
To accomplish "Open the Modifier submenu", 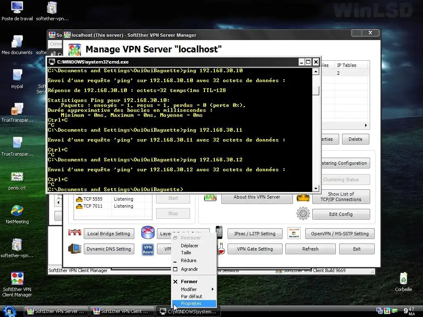I will click(194, 289).
